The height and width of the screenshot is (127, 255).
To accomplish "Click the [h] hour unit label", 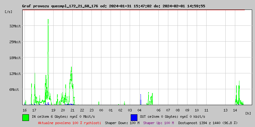I will (x=248, y=113).
